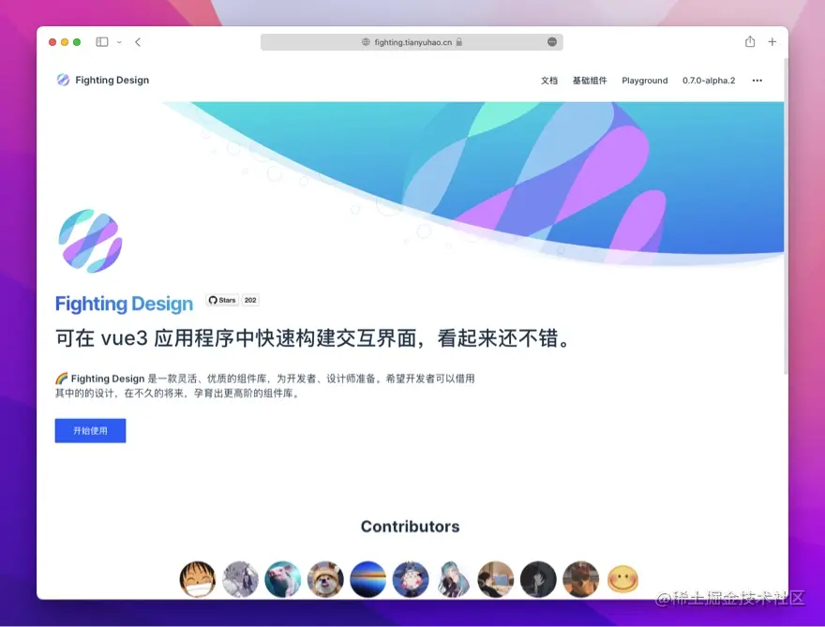Open the ••• overflow menu in the navbar
Screen dimensions: 825x627
pyautogui.click(x=757, y=81)
